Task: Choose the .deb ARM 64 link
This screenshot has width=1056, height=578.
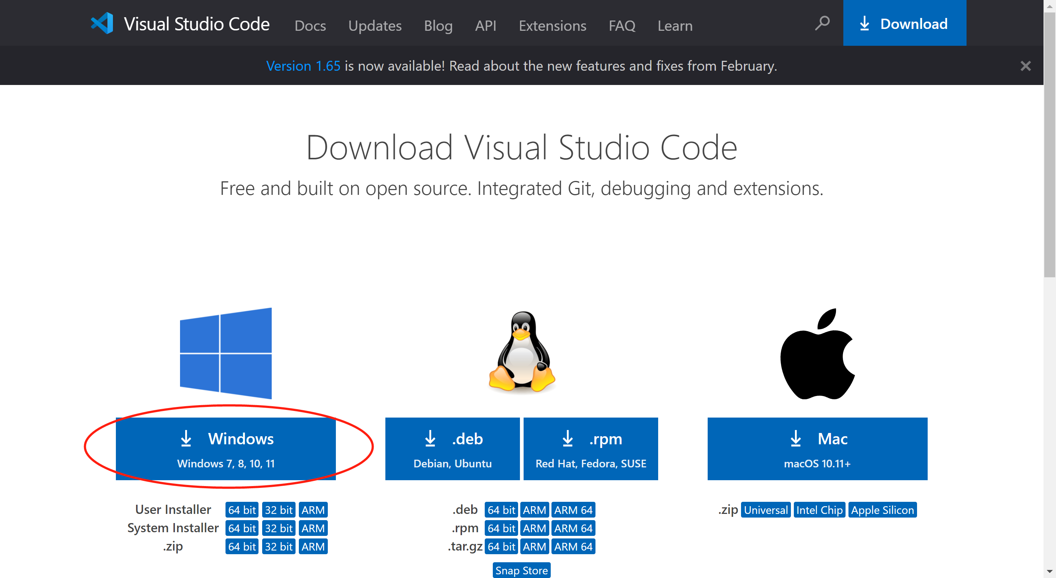Action: [x=573, y=510]
